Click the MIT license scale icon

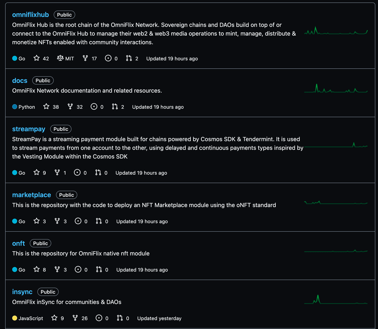coord(60,58)
